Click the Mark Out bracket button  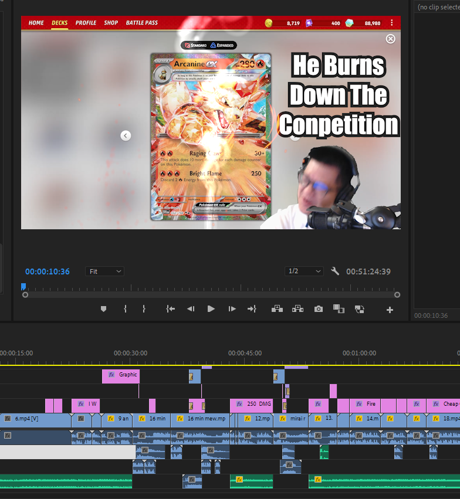click(144, 309)
